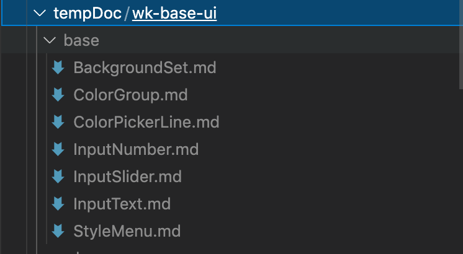Screen dimensions: 463x254
Task: Click the markdown icon beside InputText.md
Action: (x=58, y=204)
